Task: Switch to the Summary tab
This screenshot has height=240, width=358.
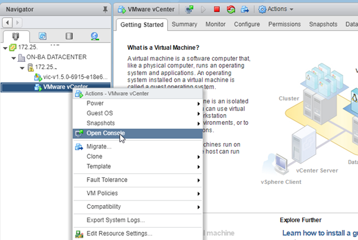Action: 184,24
